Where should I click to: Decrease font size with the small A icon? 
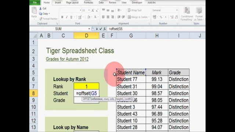point(97,11)
